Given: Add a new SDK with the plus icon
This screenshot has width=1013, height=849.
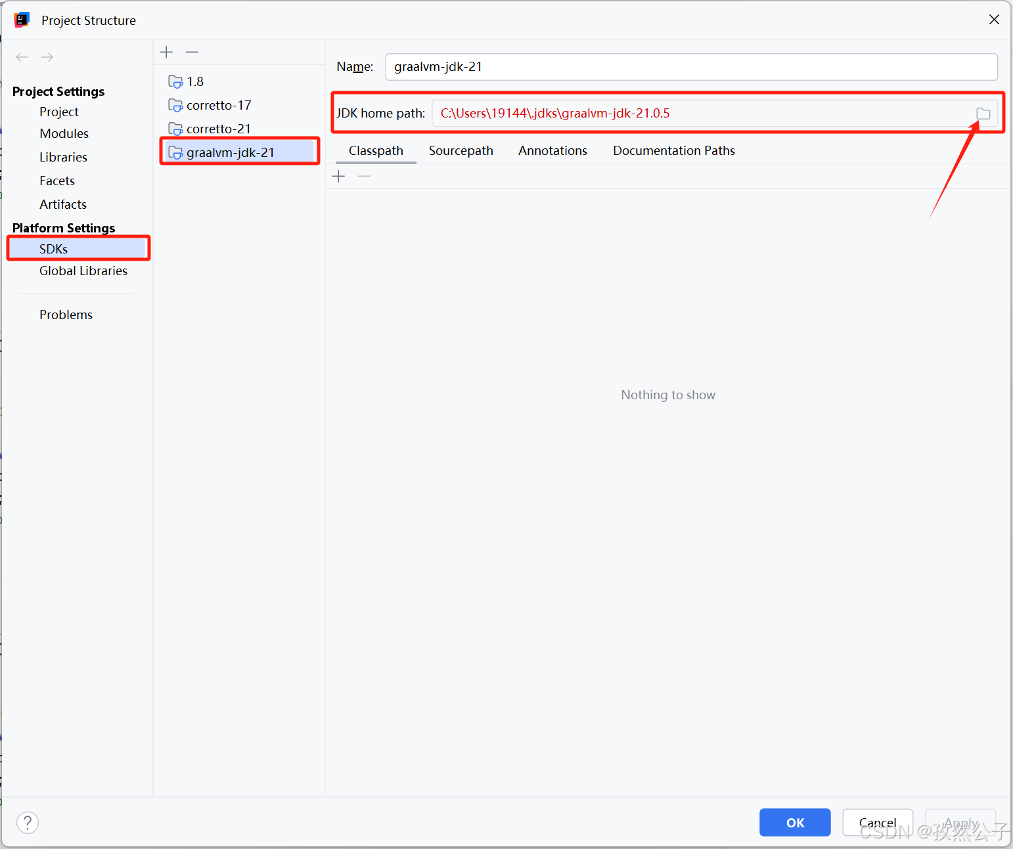Looking at the screenshot, I should (167, 52).
